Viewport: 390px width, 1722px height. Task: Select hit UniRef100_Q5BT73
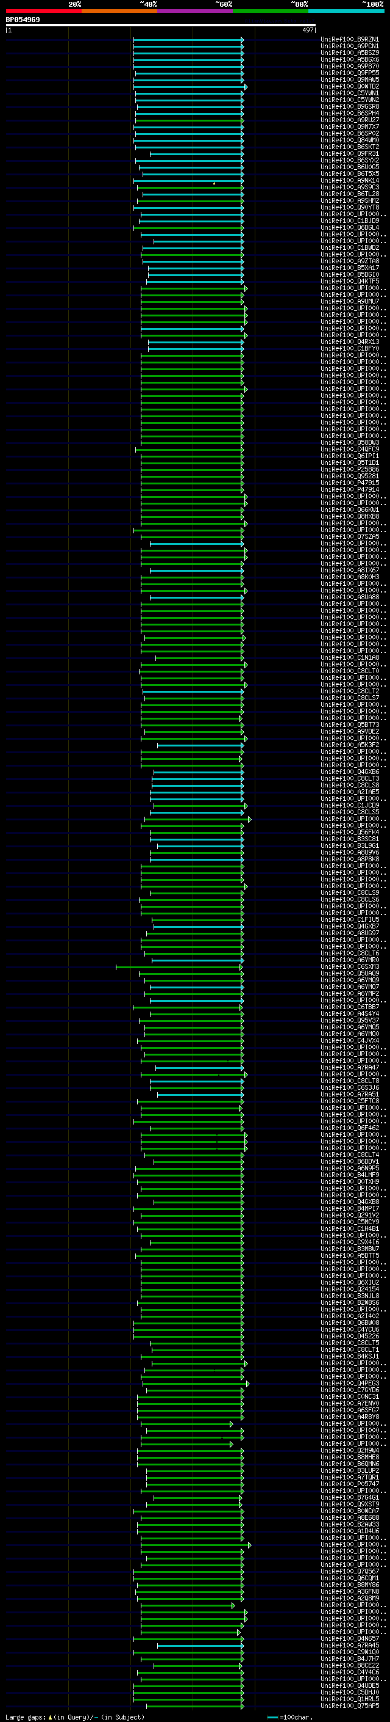point(349,724)
